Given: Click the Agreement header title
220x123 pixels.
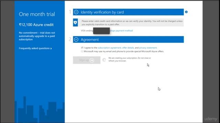Looking at the screenshot, I should (90, 40).
